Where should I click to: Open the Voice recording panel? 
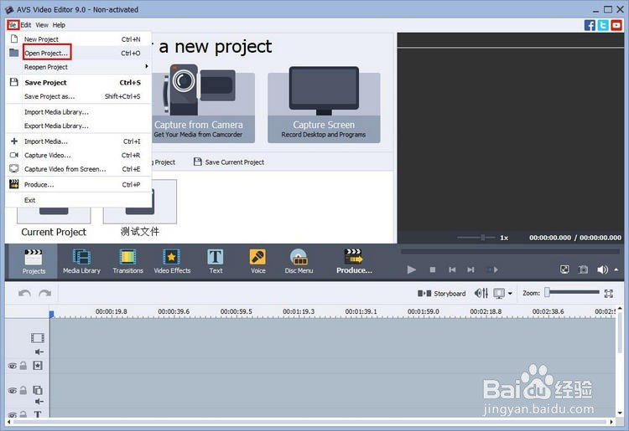258,261
